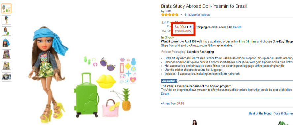This screenshot has height=125, width=293.
Task: Click the product title Bratz Study Abroad Doll
Action: pos(204,6)
